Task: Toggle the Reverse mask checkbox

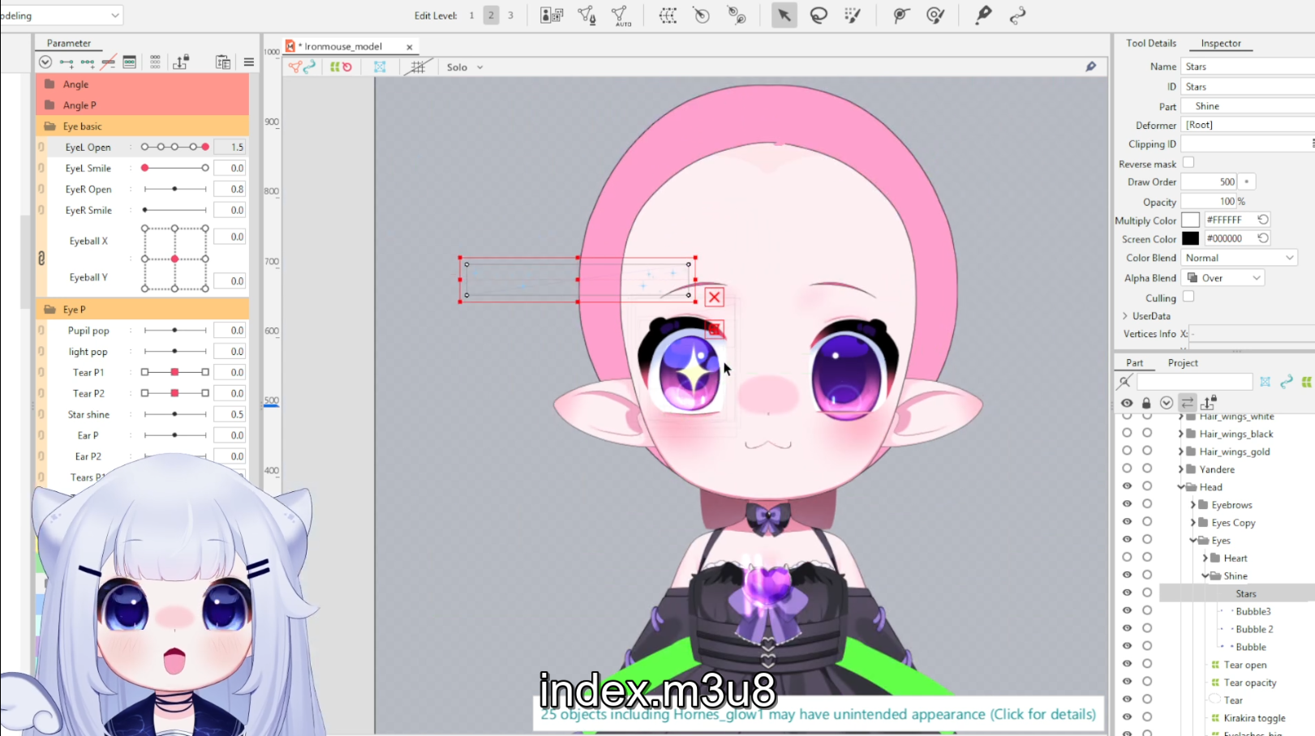Action: pyautogui.click(x=1188, y=163)
